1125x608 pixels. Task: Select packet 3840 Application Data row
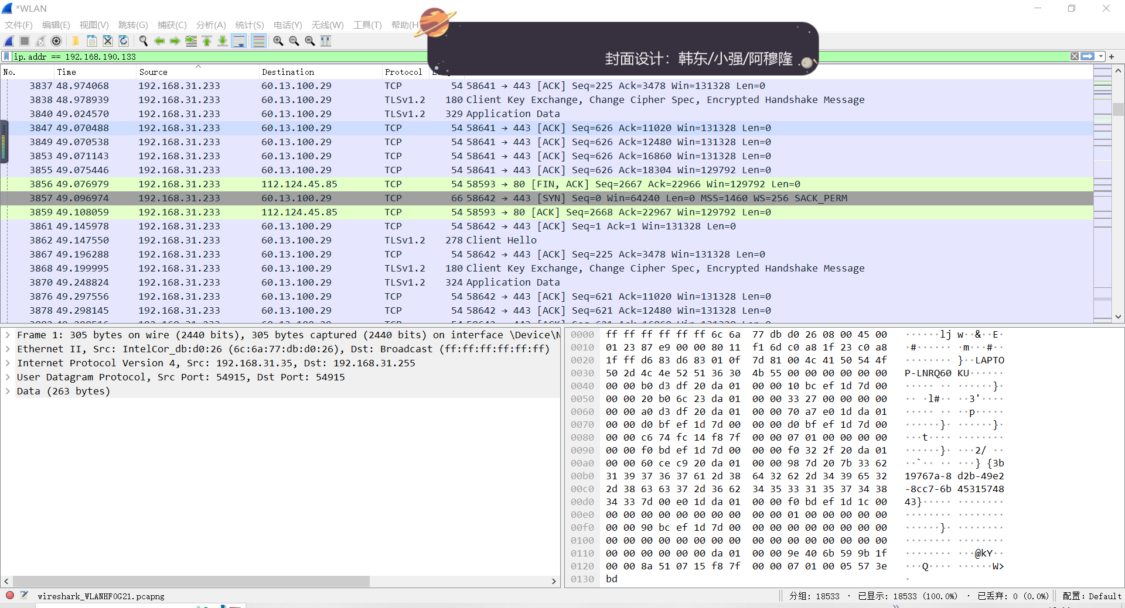point(547,114)
